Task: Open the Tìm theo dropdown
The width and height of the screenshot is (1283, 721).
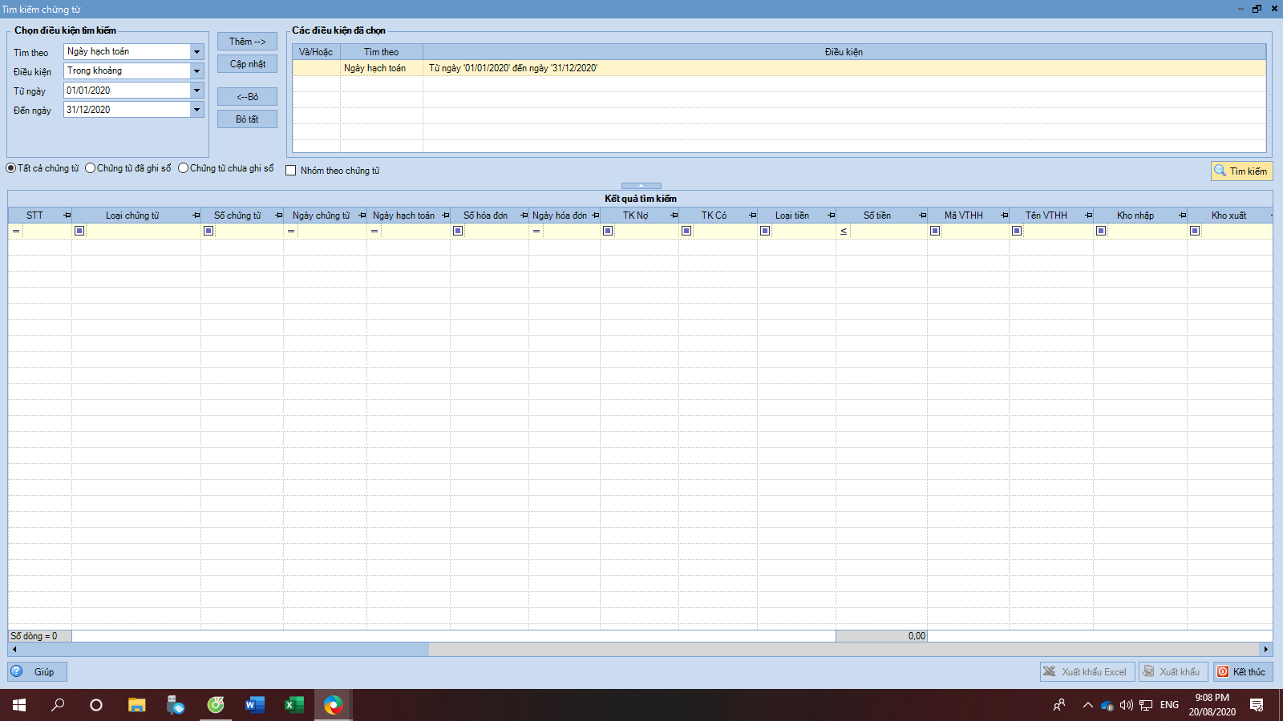Action: tap(196, 52)
